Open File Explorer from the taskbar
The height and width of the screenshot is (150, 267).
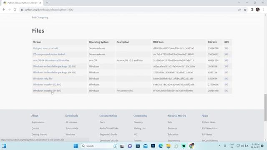pos(168,146)
